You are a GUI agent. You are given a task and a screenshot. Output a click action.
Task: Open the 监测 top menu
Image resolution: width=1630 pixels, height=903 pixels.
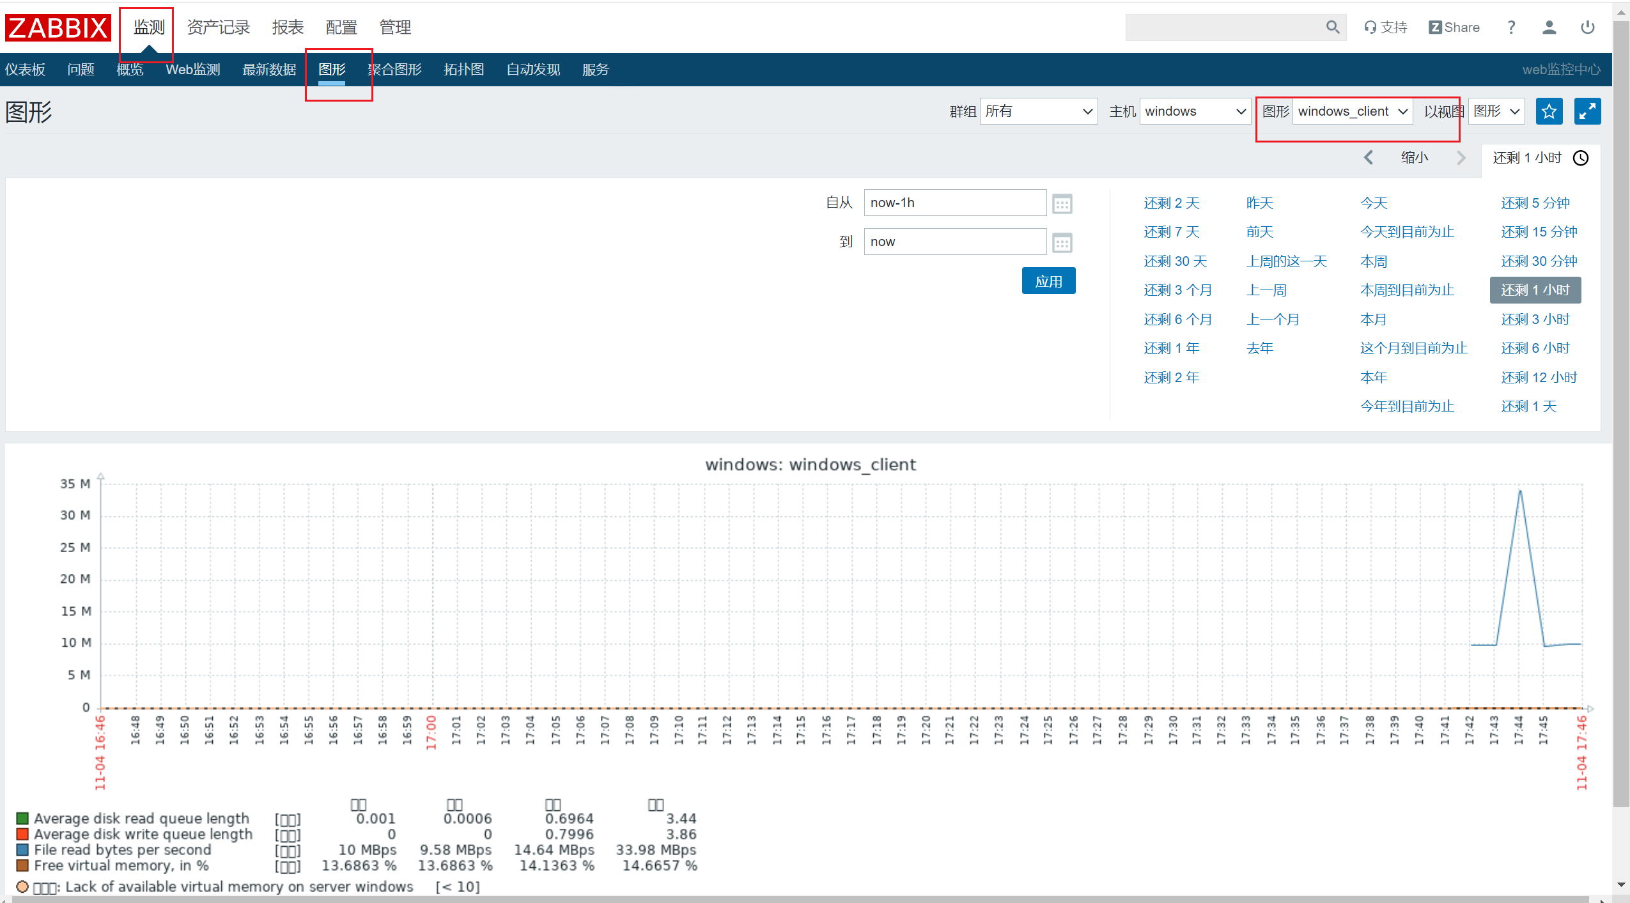tap(149, 27)
